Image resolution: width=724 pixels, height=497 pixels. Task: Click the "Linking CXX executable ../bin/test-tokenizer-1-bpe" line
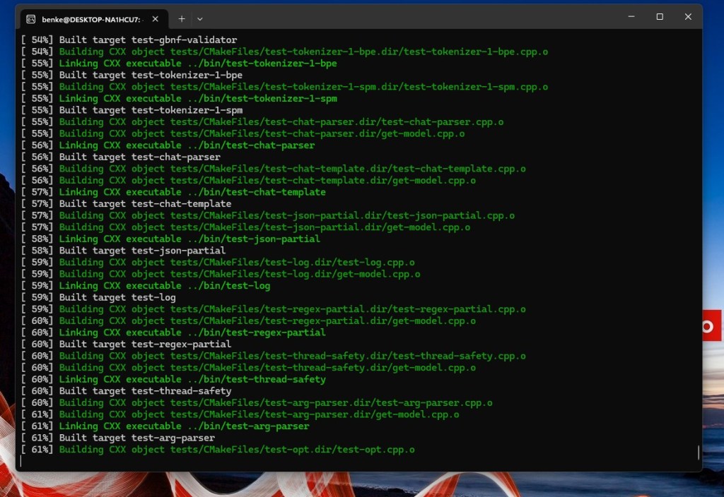pos(198,64)
